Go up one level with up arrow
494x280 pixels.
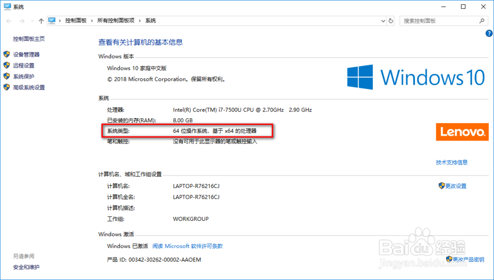[x=41, y=21]
